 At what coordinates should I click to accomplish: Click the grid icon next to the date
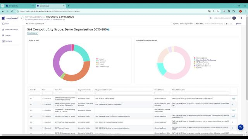click(x=226, y=24)
